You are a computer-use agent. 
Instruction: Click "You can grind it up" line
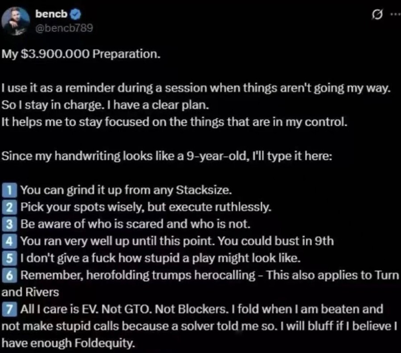coord(126,190)
